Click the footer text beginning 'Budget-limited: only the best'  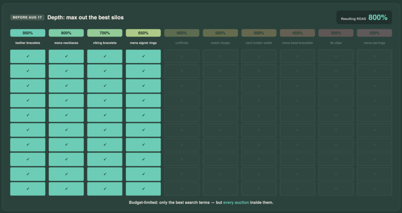pyautogui.click(x=201, y=202)
